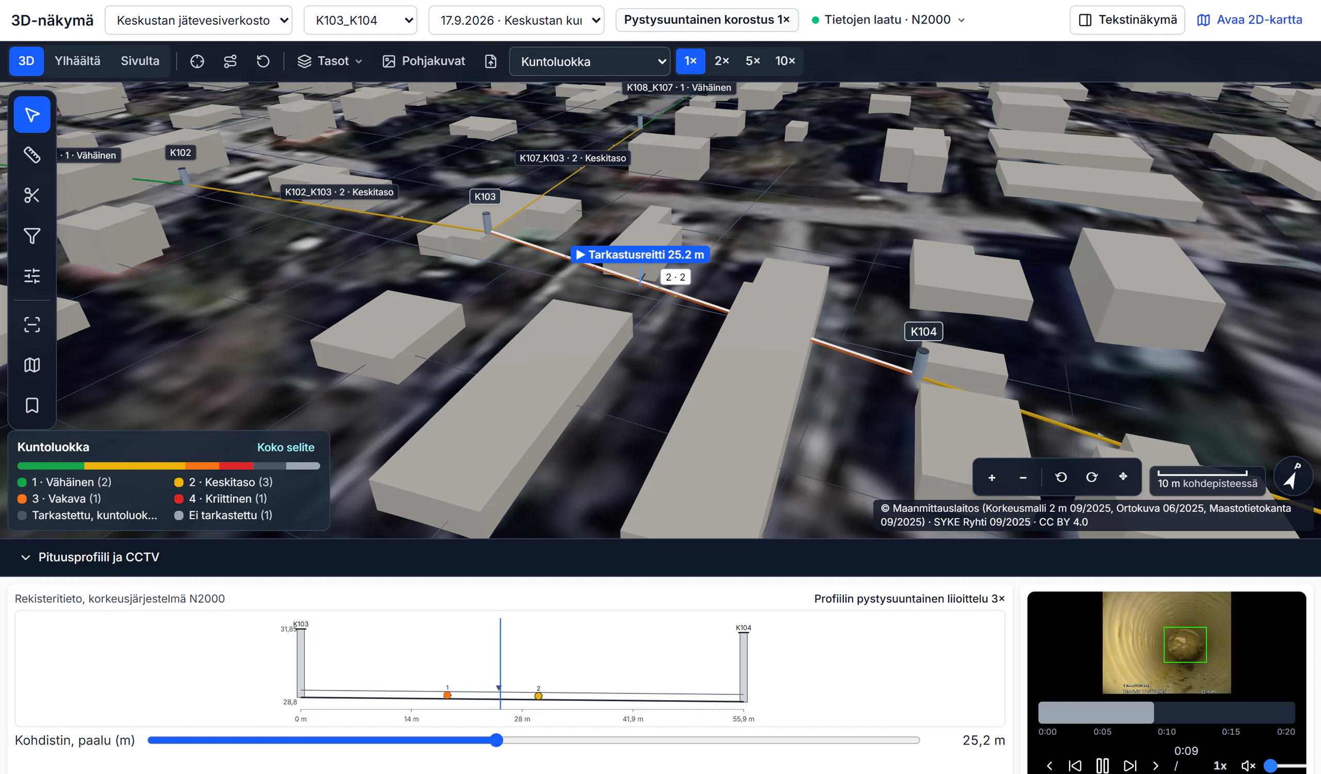This screenshot has width=1321, height=774.
Task: Open the 17.9.2026 inspection date dropdown
Action: 517,21
